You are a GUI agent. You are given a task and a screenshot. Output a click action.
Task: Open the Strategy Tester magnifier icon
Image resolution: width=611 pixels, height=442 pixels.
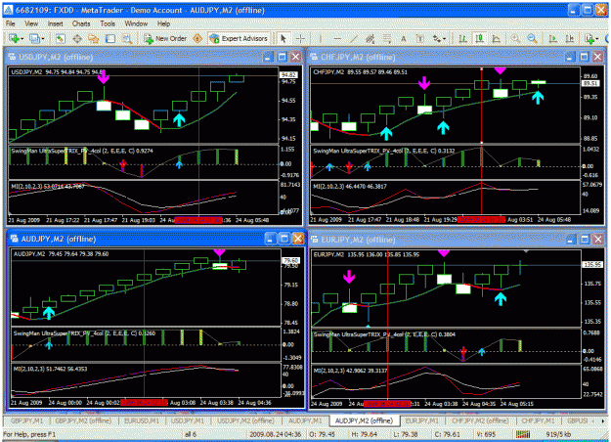coord(127,38)
